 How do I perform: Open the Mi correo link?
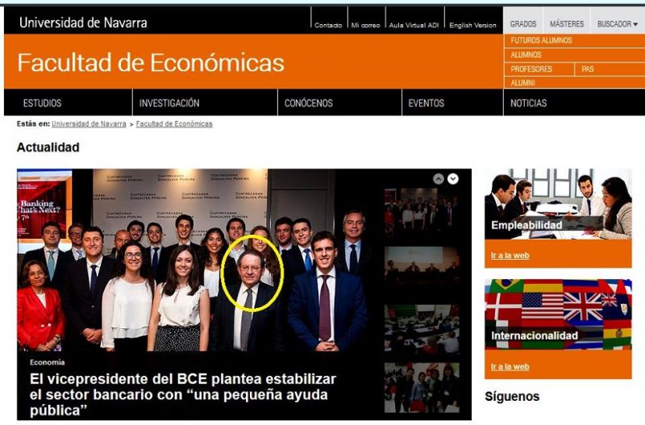point(366,25)
